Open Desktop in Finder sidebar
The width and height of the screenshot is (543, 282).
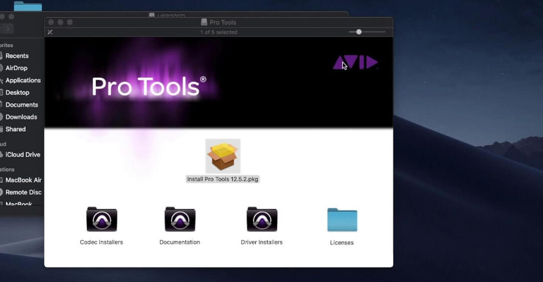(17, 93)
